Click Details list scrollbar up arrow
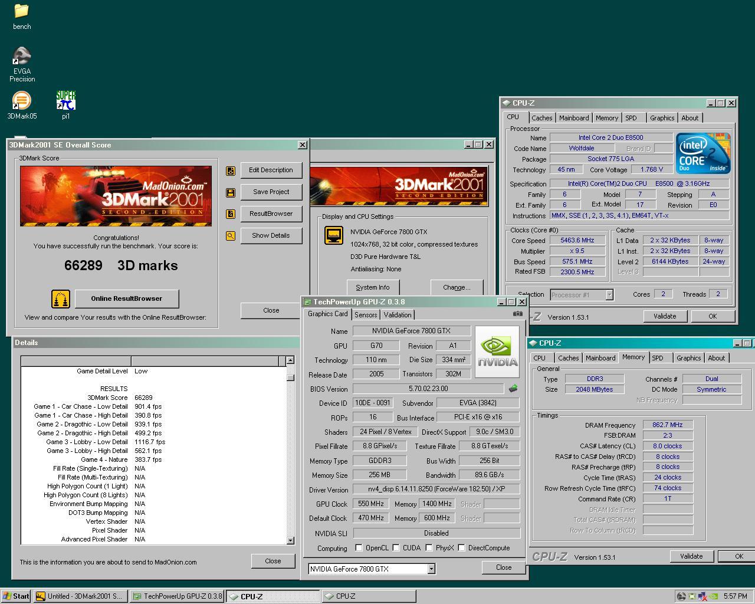This screenshot has width=755, height=604. pyautogui.click(x=290, y=360)
